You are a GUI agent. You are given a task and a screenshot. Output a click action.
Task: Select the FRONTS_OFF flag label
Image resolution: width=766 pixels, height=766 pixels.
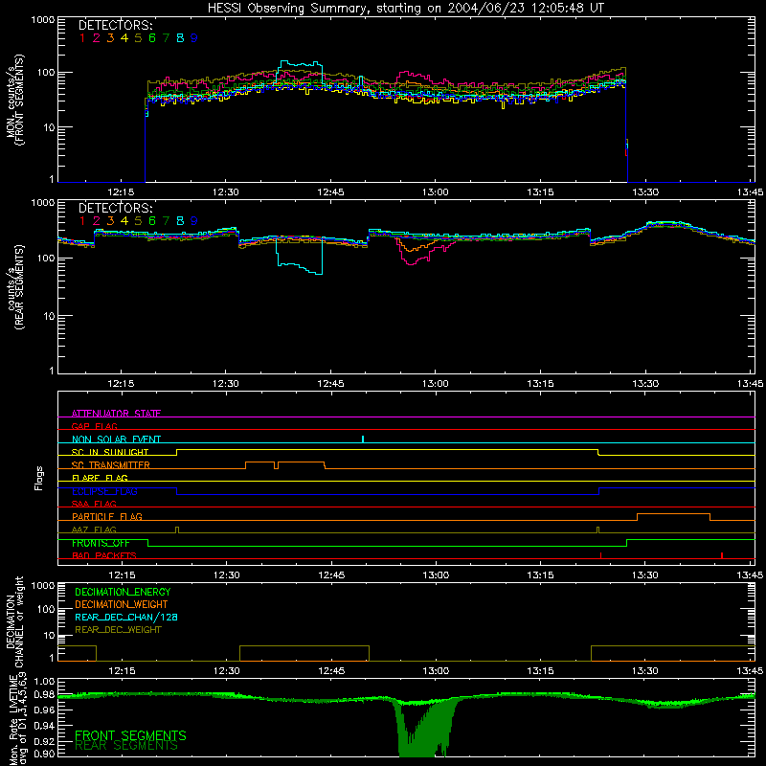(x=101, y=543)
